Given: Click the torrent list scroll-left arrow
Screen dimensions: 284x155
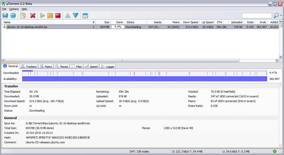Looking at the screenshot, I should pyautogui.click(x=3, y=60).
